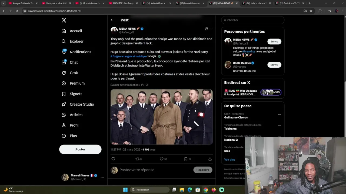
Task: Open Premium in sidebar
Action: coord(73,83)
